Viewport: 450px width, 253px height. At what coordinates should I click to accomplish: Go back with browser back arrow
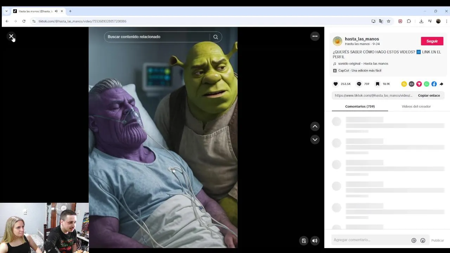7,21
